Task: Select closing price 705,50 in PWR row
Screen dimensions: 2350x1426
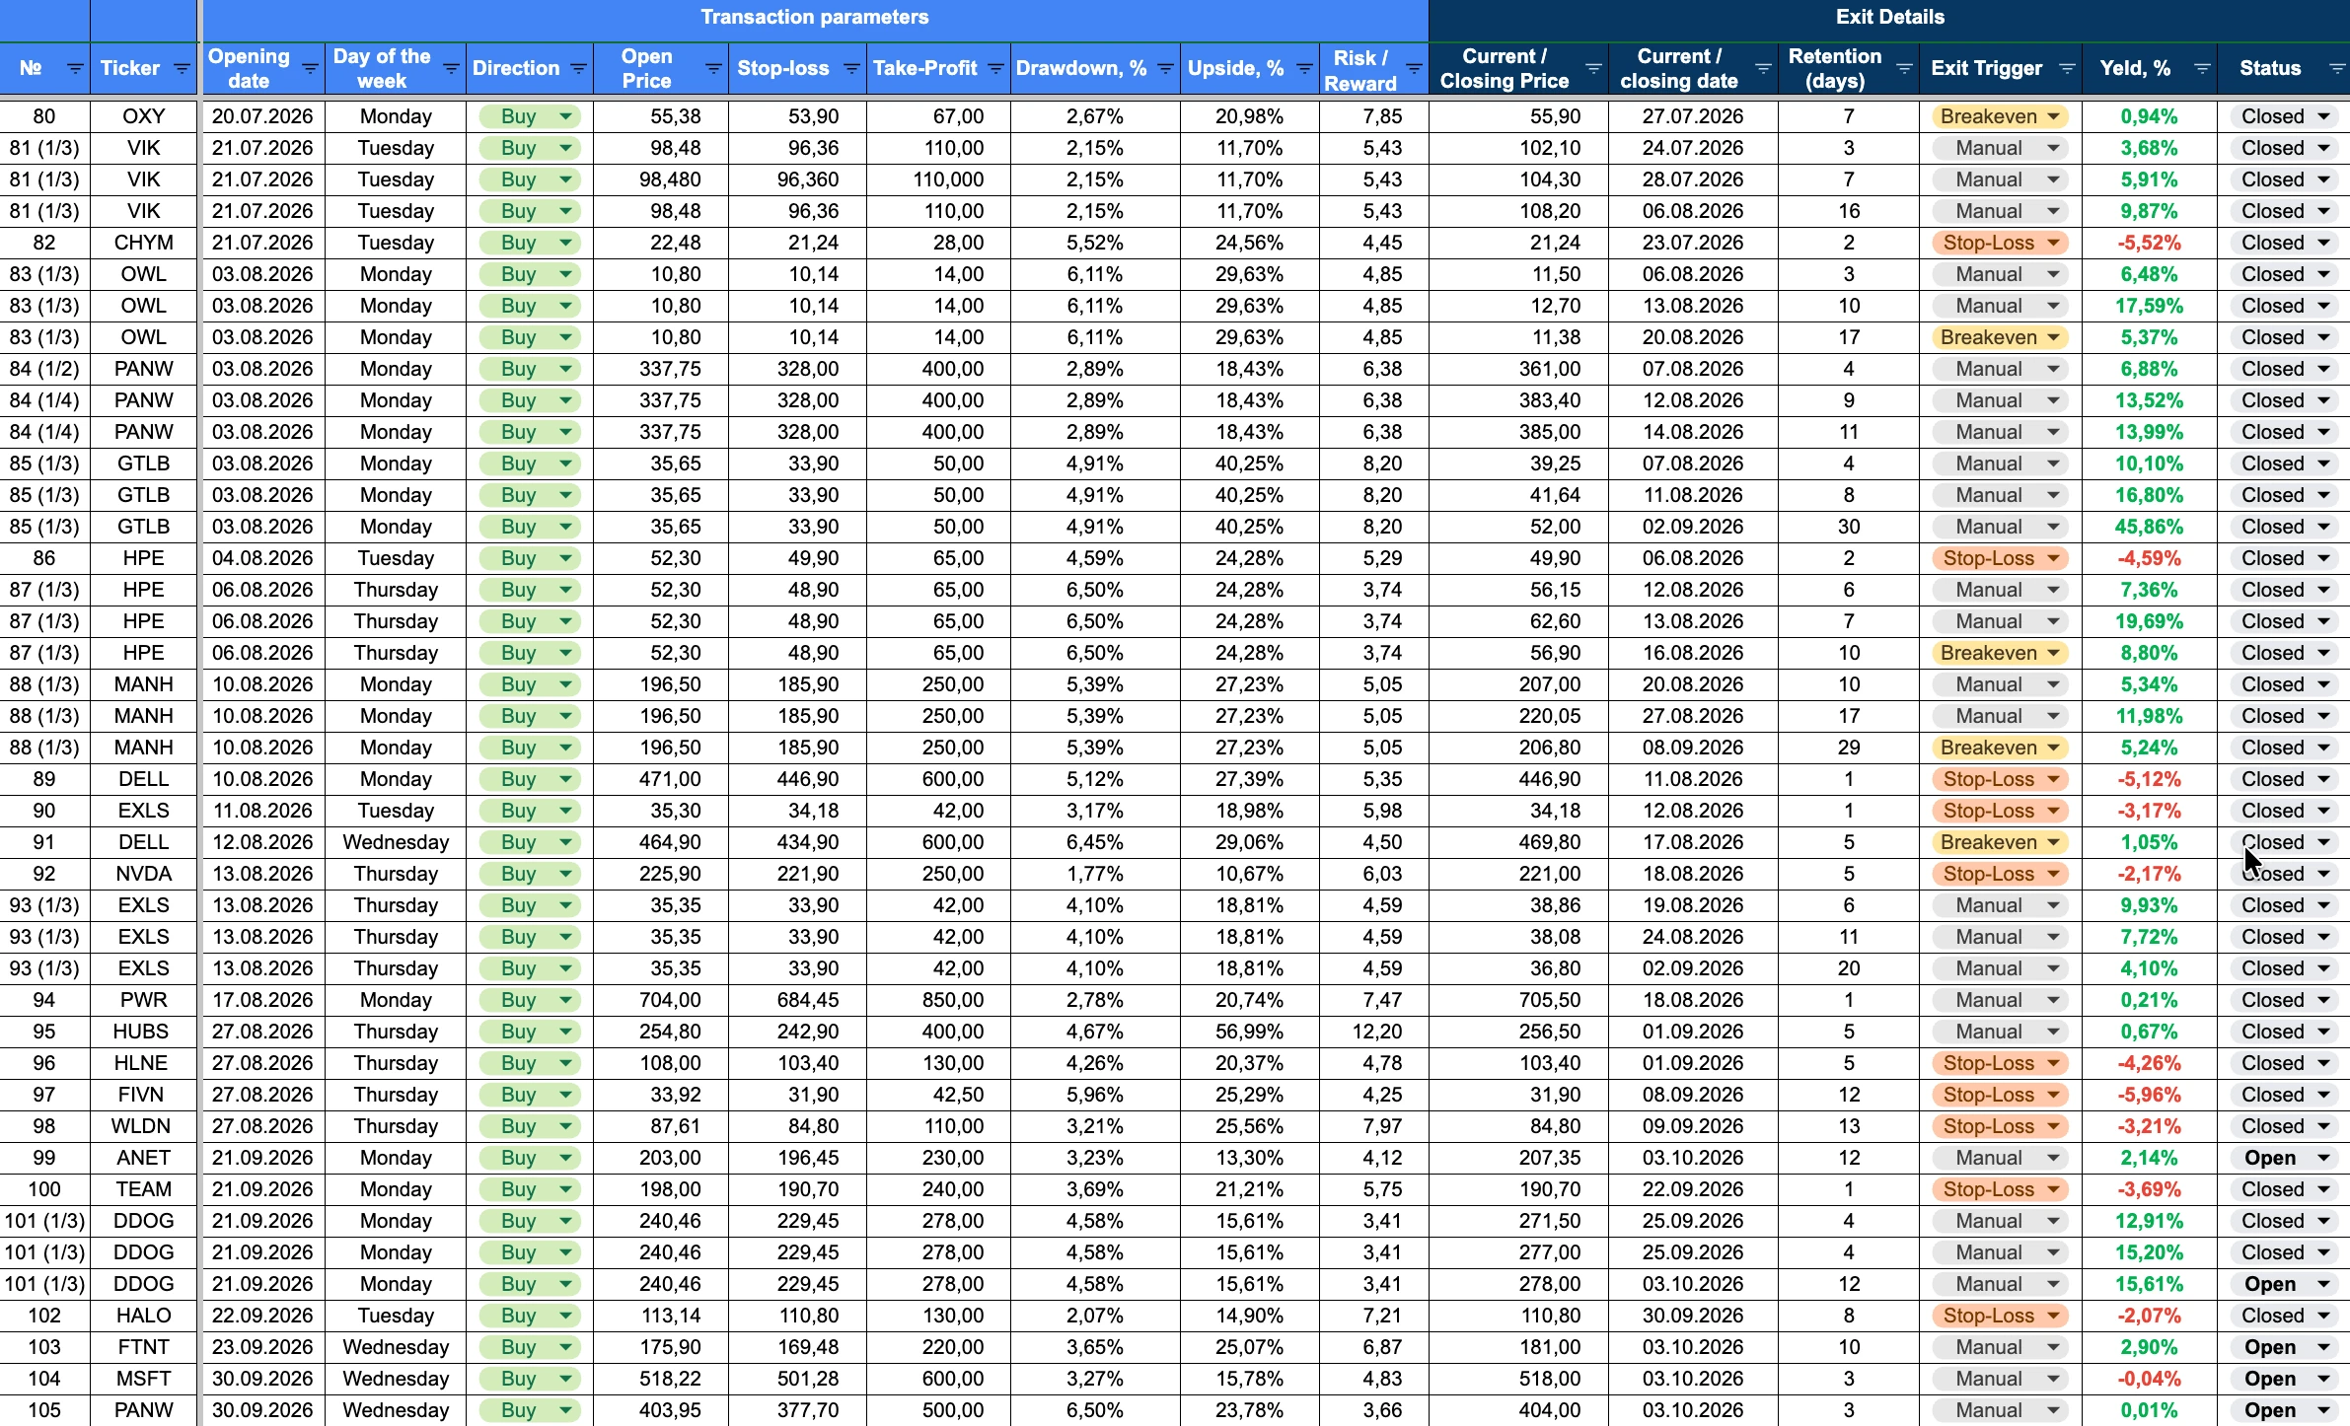Action: (1519, 1000)
